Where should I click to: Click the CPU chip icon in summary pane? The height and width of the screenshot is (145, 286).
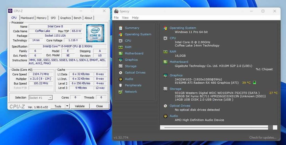(165, 38)
